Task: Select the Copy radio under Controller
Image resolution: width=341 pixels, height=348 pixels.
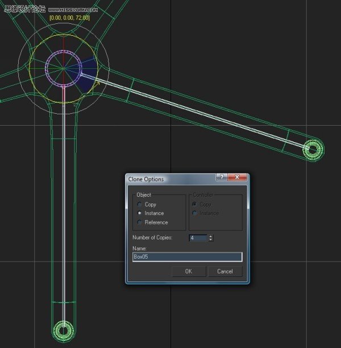Action: pos(194,204)
